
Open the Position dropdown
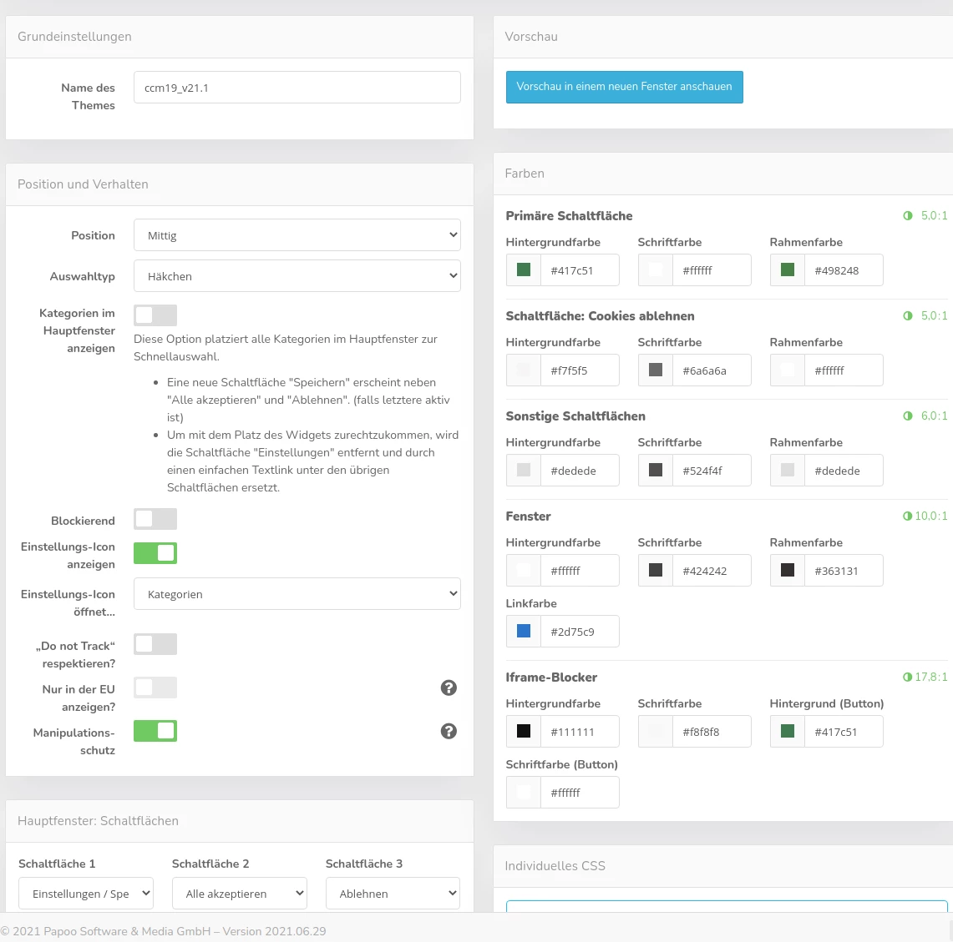pos(297,235)
